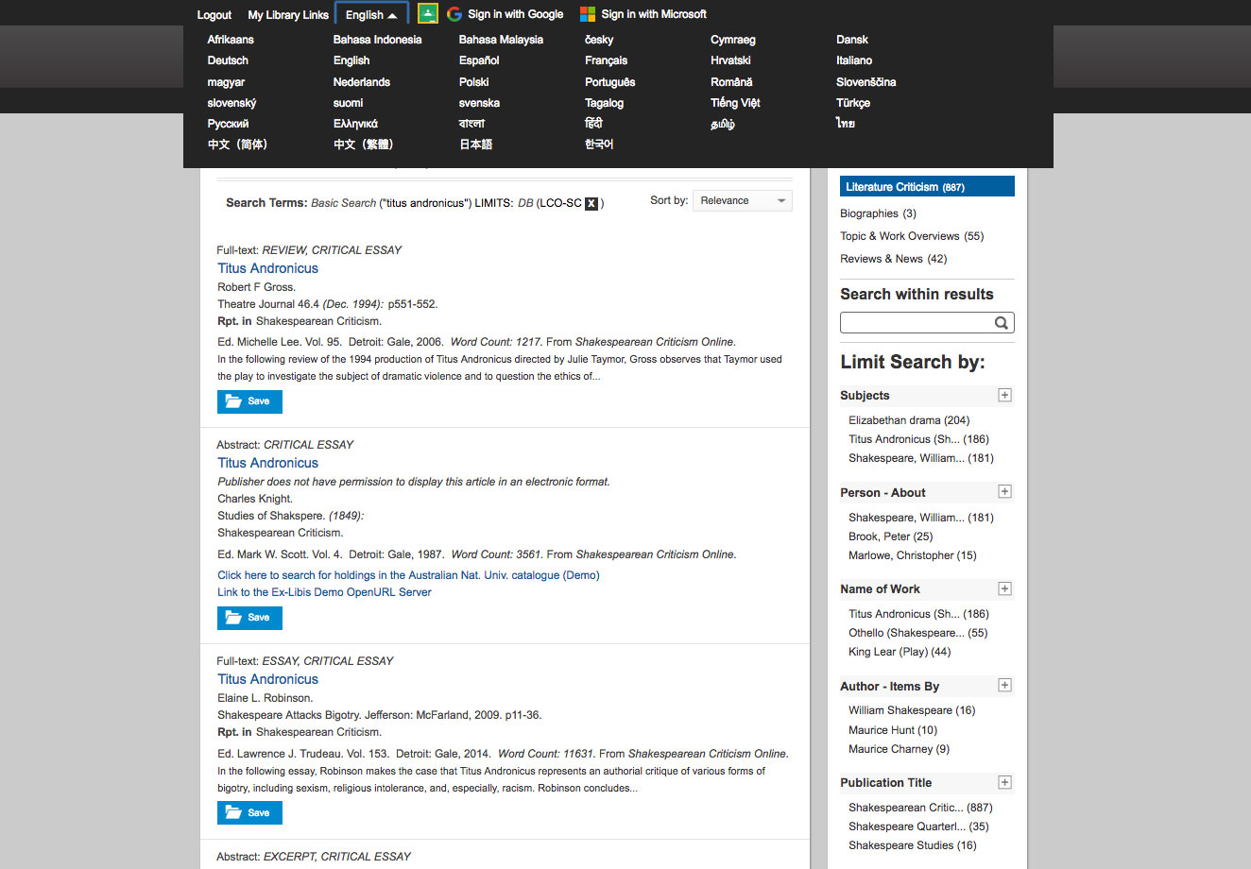Click the Google logo sign-in icon
Viewport: 1251px width, 869px height.
pos(454,14)
